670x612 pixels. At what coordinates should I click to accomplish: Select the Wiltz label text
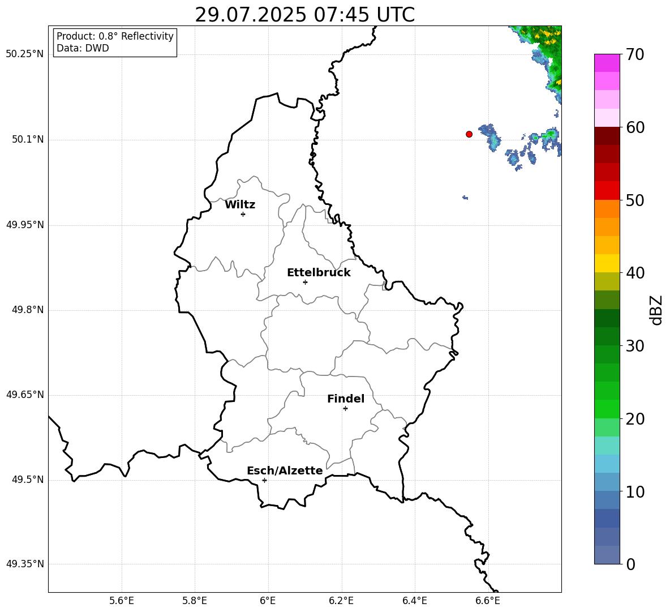(x=240, y=205)
